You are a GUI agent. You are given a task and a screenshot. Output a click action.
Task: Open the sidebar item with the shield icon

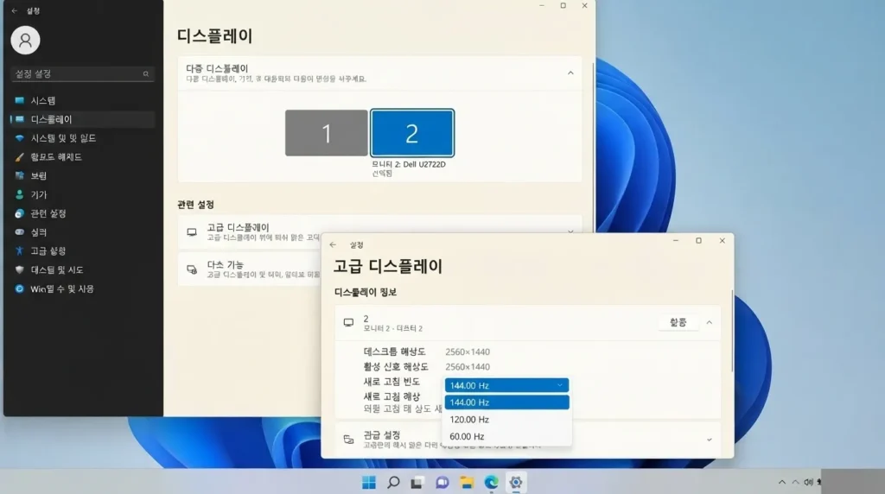pyautogui.click(x=82, y=269)
